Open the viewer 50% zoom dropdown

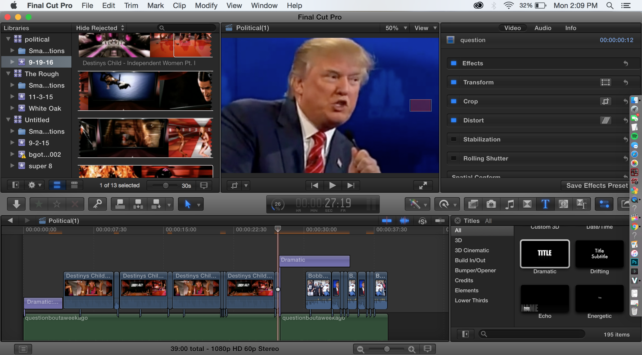click(x=396, y=28)
